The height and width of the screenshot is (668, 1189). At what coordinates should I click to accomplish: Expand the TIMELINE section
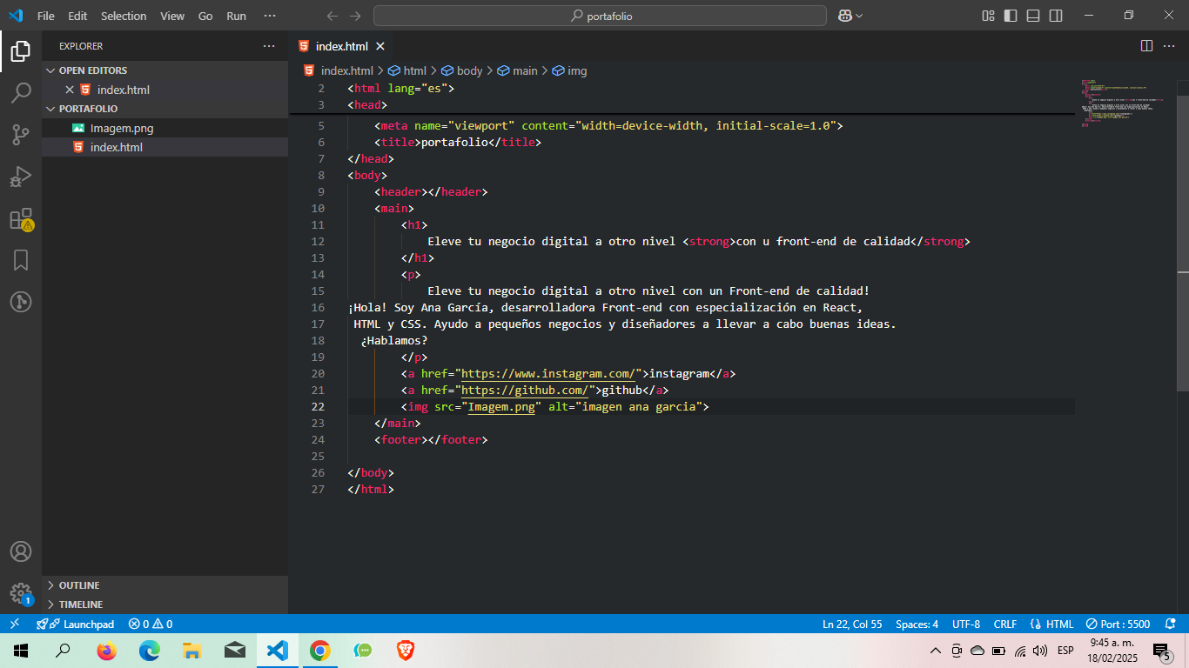(80, 605)
